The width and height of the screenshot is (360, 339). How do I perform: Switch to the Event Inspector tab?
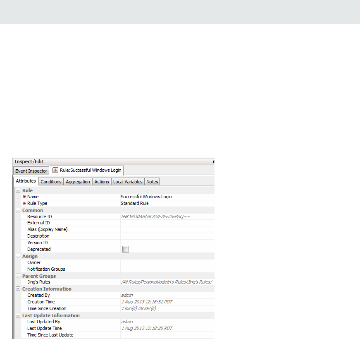[x=31, y=171]
